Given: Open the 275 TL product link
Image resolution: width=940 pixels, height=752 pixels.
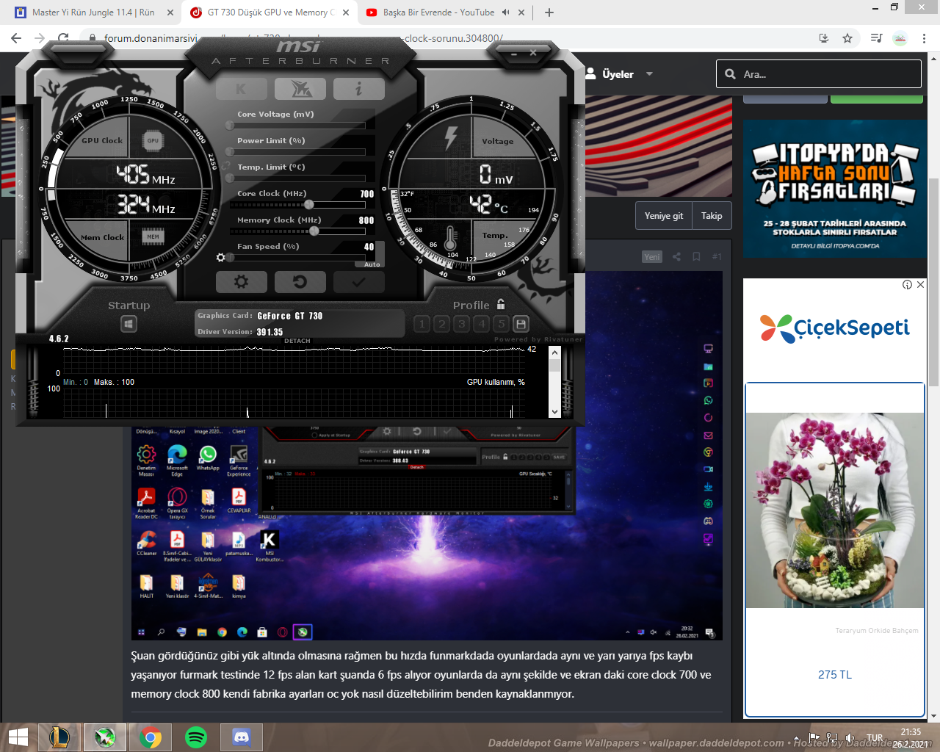Looking at the screenshot, I should [x=835, y=675].
